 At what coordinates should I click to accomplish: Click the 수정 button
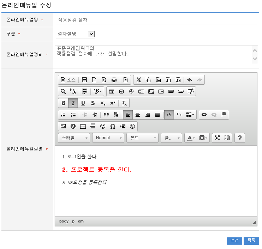pos(234,241)
